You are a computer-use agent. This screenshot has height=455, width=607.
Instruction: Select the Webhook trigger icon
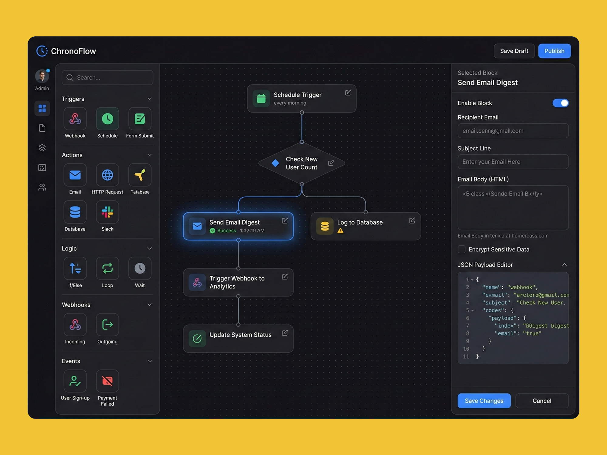75,119
